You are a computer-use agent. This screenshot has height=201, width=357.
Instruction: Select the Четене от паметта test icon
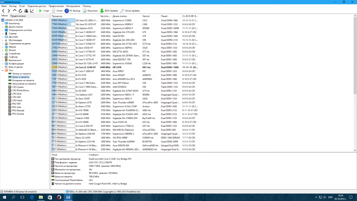tap(10, 74)
